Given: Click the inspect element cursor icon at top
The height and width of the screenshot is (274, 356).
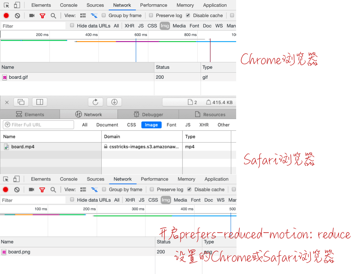Looking at the screenshot, I should pyautogui.click(x=6, y=5).
